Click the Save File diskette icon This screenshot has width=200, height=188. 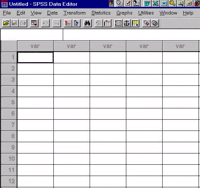tap(14, 23)
